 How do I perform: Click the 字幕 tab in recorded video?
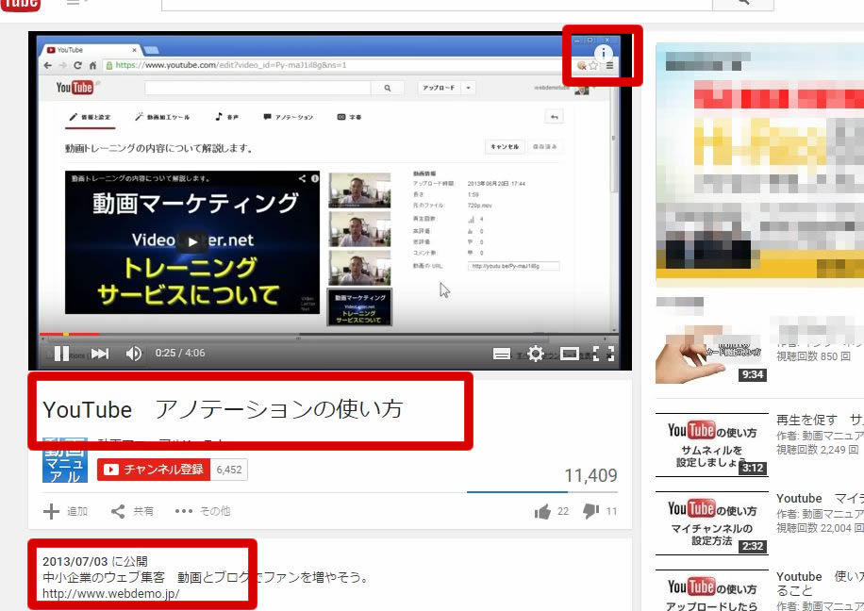349,117
